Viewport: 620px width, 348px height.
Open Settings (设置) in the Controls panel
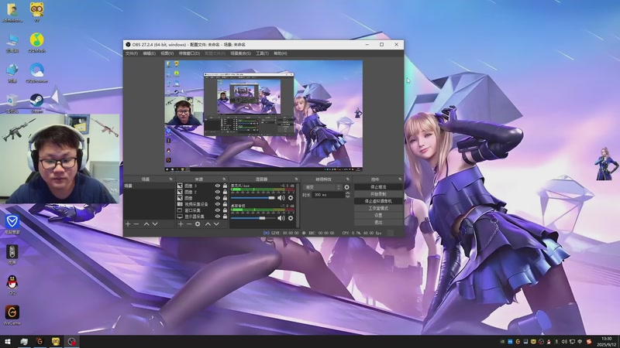tap(378, 216)
